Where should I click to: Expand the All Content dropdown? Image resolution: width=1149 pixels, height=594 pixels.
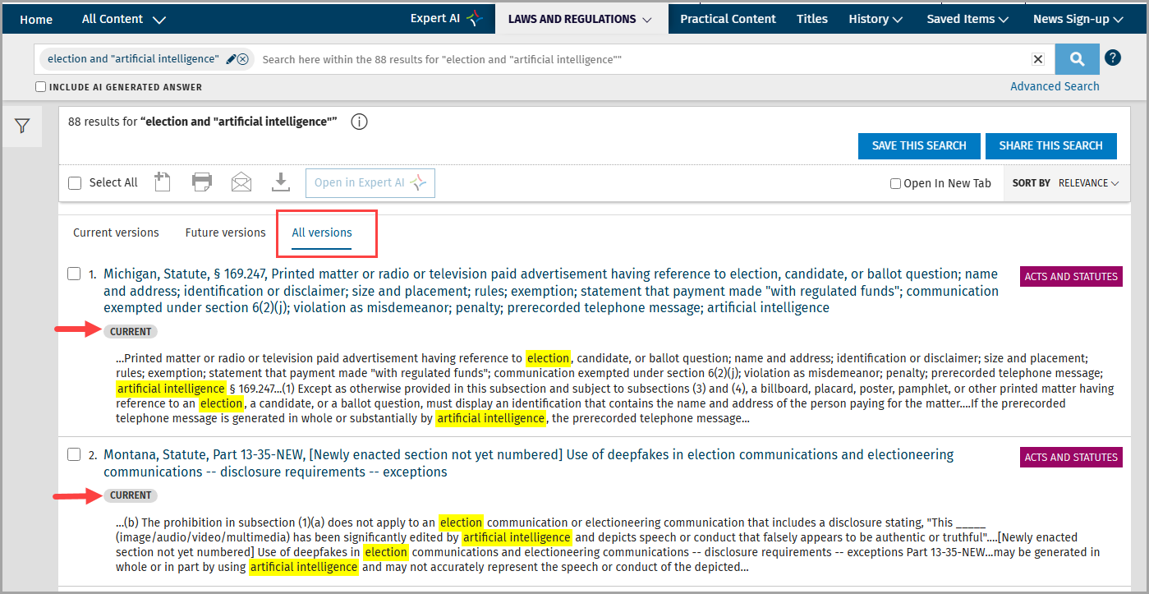coord(124,19)
